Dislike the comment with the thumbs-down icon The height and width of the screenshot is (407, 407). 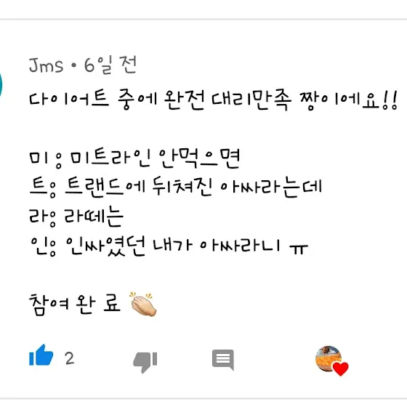[145, 363]
